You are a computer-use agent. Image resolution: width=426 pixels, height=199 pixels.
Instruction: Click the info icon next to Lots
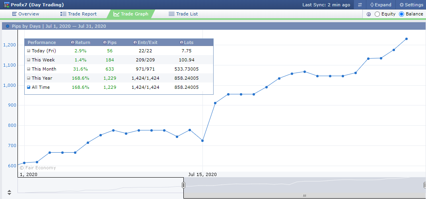click(x=181, y=42)
